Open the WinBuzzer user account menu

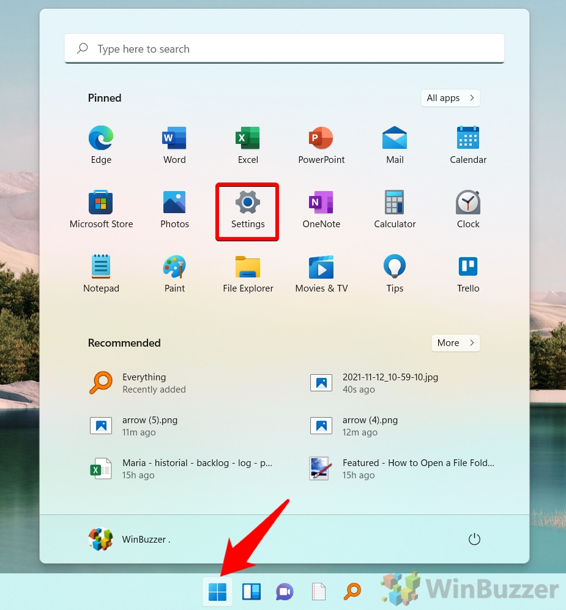pyautogui.click(x=130, y=539)
